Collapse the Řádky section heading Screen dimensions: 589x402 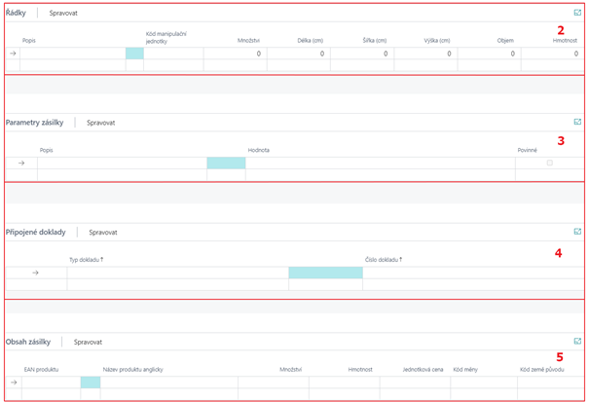[17, 14]
